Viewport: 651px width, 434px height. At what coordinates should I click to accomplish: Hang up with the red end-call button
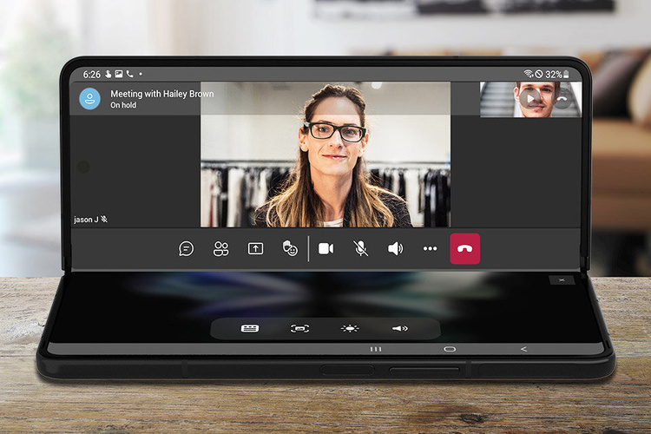465,249
